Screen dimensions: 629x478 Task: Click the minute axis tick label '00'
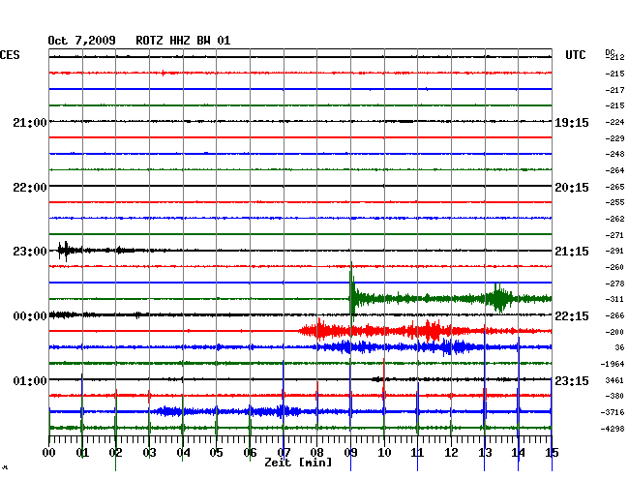[49, 453]
